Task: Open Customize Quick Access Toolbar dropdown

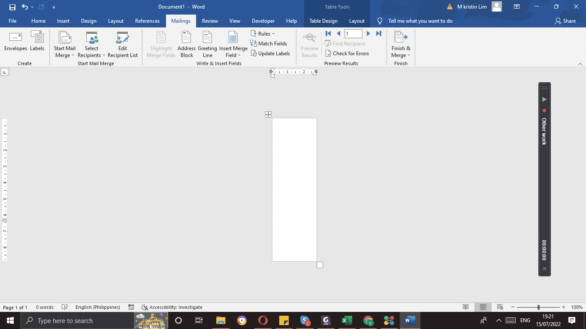Action: (54, 7)
